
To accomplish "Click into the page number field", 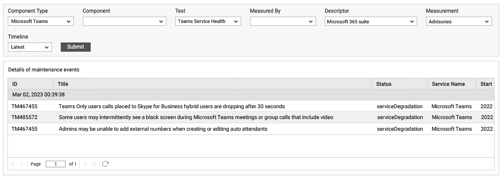I will coord(56,164).
